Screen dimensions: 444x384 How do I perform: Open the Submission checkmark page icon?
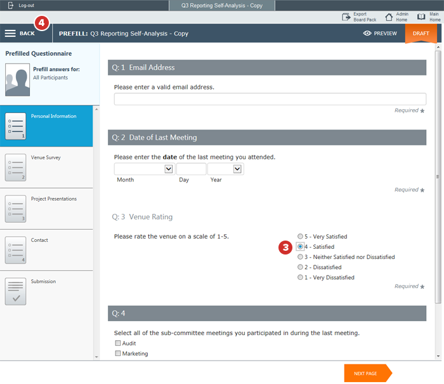pyautogui.click(x=15, y=291)
